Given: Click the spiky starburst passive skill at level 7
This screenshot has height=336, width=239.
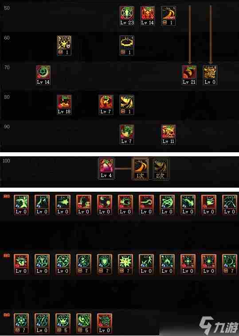Looking at the screenshot, I should click(x=125, y=264).
